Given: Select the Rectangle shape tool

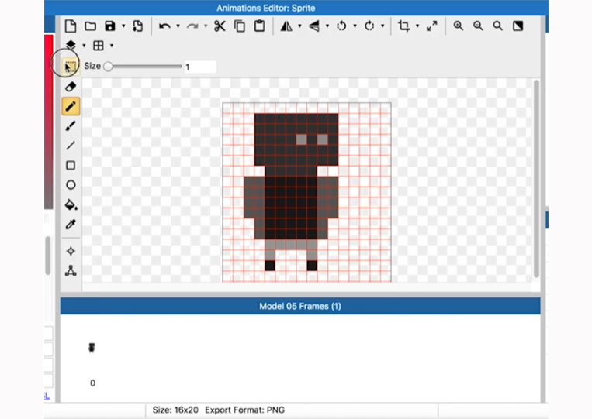Looking at the screenshot, I should [71, 165].
